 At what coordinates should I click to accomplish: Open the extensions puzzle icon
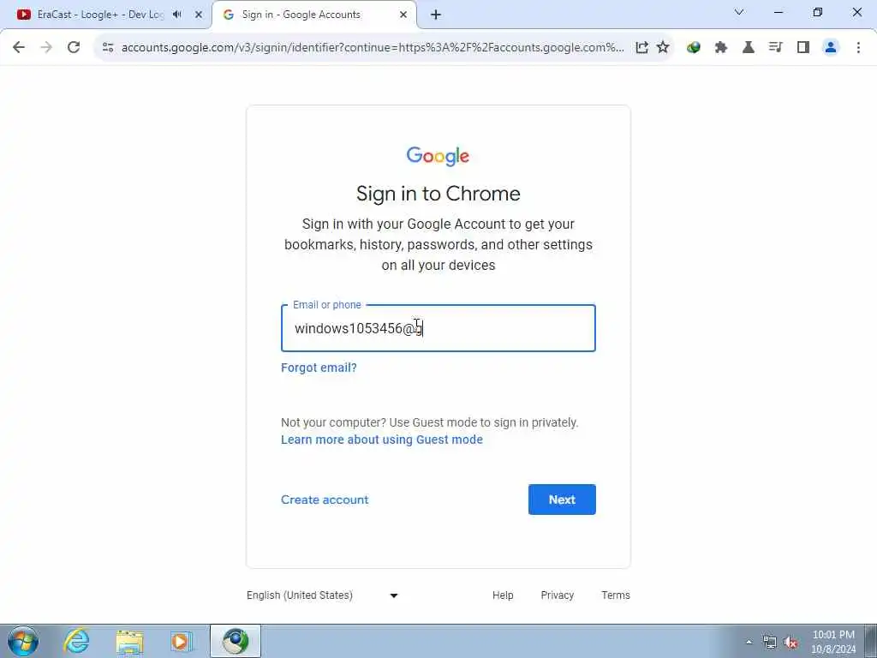pyautogui.click(x=721, y=48)
